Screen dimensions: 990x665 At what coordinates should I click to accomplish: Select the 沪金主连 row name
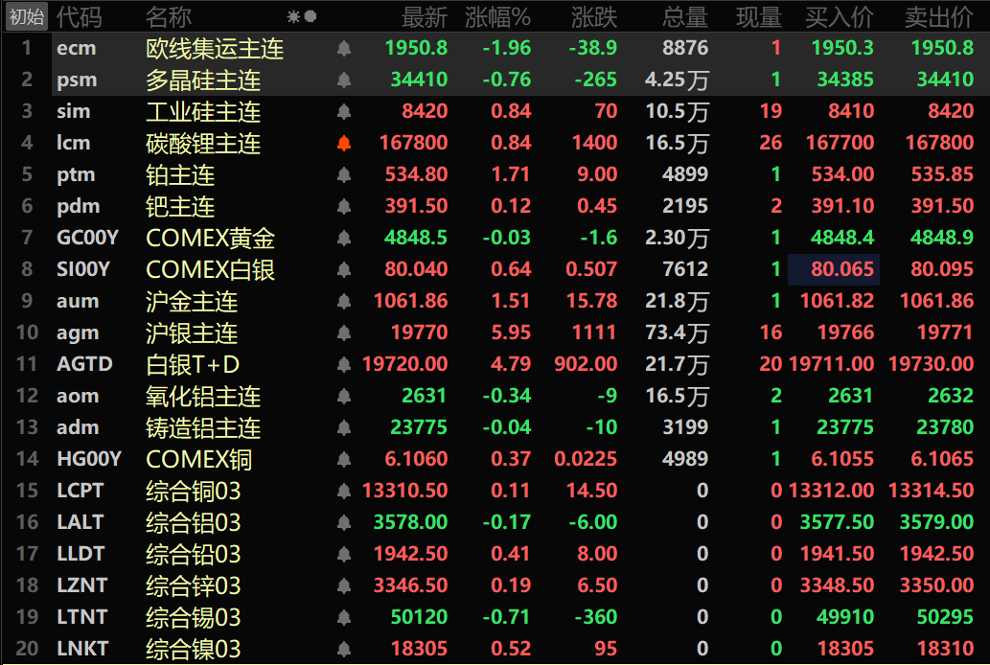click(x=192, y=301)
